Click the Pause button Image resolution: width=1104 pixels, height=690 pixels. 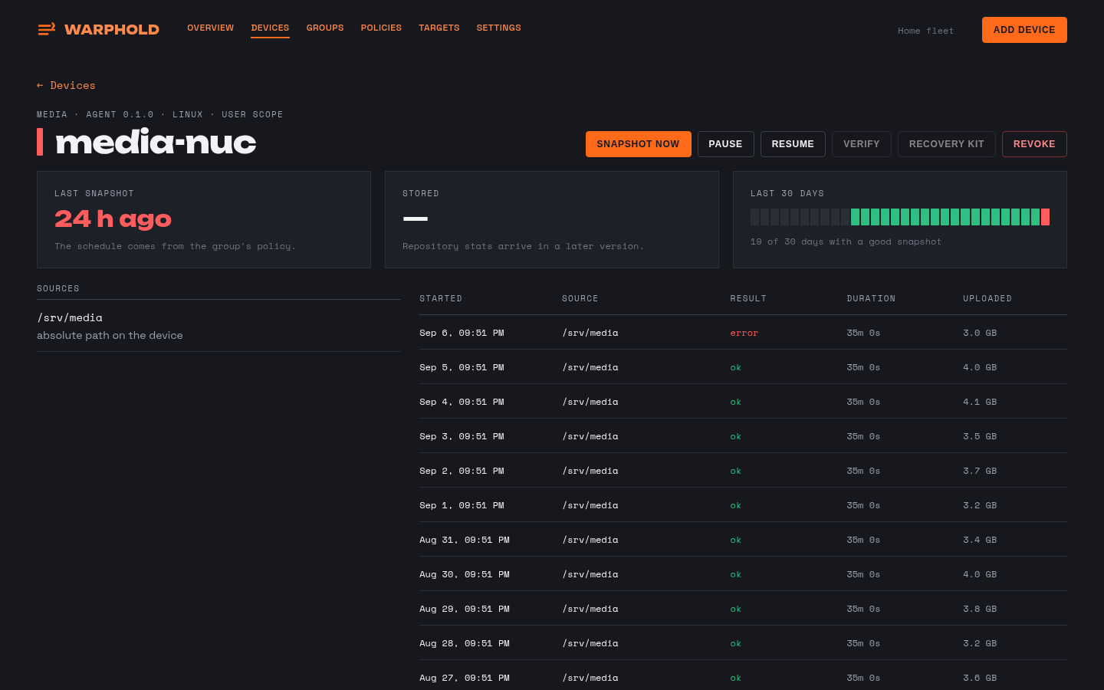coord(725,144)
